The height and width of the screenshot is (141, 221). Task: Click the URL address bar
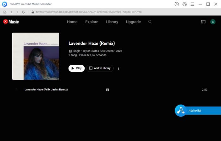pyautogui.click(x=89, y=12)
